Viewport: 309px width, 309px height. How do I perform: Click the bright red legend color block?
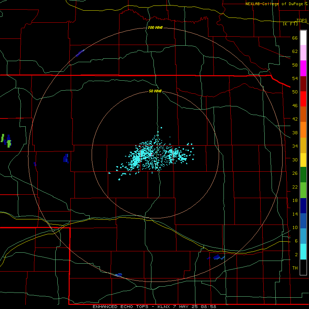[303, 99]
